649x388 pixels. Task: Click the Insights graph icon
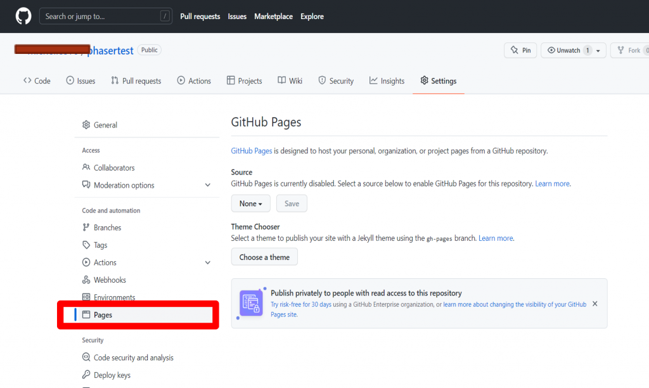coord(373,81)
